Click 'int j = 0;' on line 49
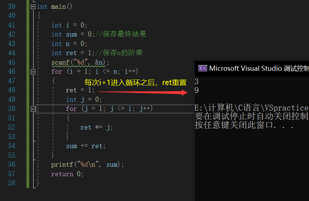Screen dimensions: 309x201 [x=84, y=100]
